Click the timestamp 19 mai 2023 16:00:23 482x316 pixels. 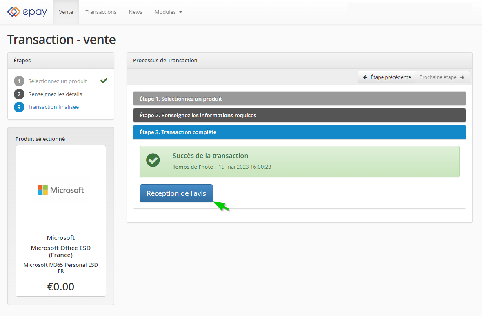pos(245,167)
